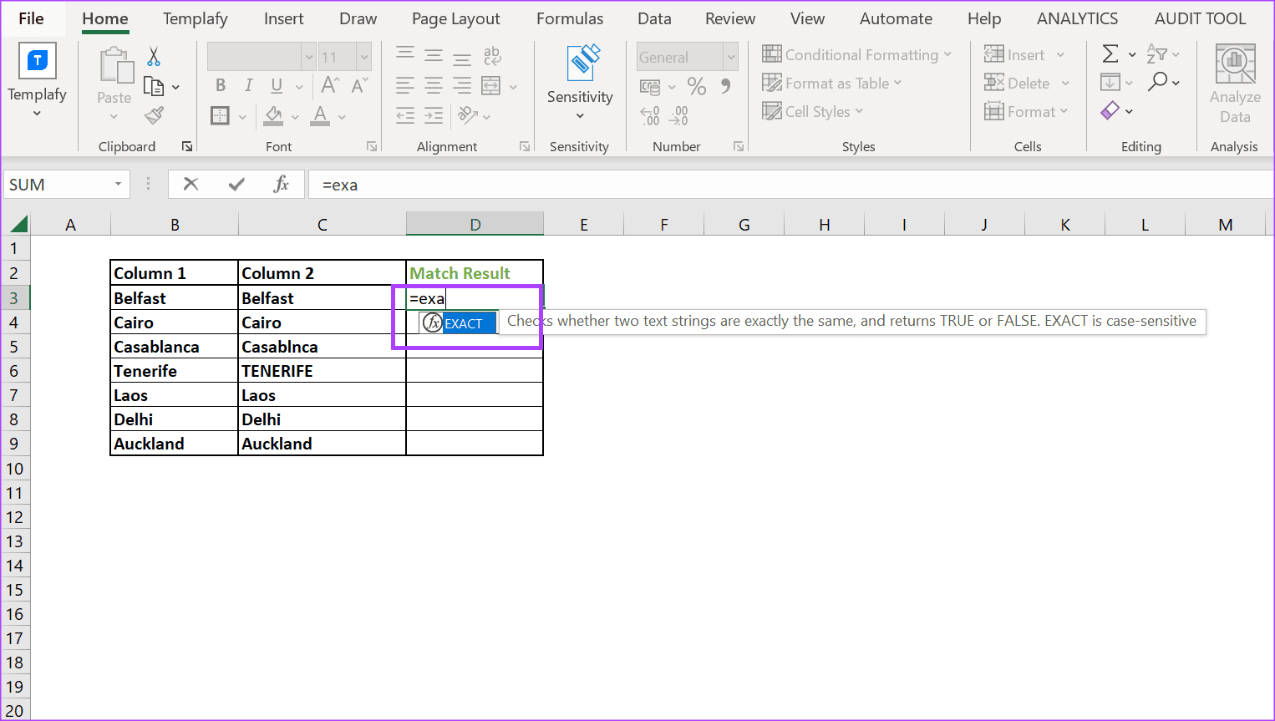Screen dimensions: 1275x721
Task: Click the Fill down arrow icon
Action: (1110, 82)
